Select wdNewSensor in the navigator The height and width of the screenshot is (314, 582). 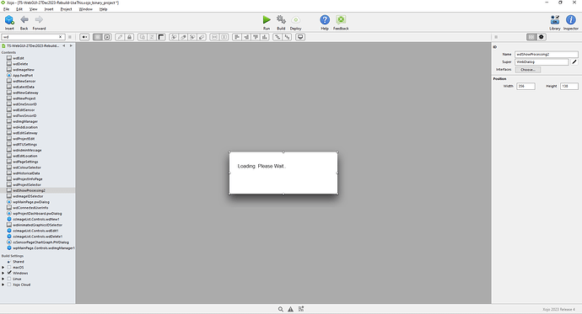pyautogui.click(x=24, y=81)
